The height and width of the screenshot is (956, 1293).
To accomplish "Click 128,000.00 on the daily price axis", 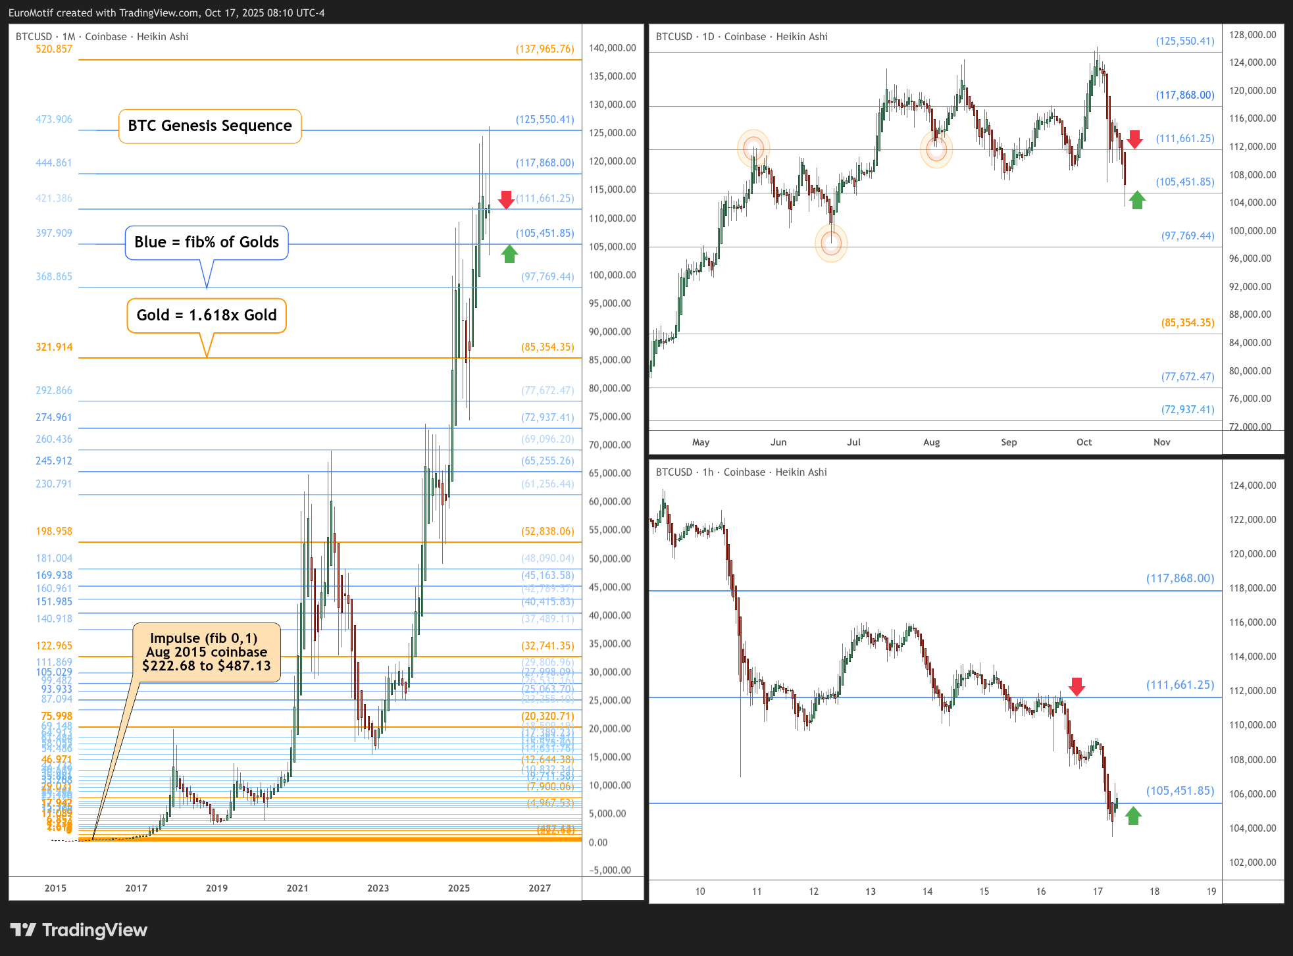I will (x=1252, y=35).
